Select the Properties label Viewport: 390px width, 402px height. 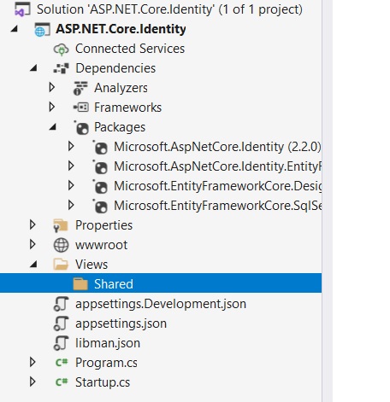[x=103, y=225]
